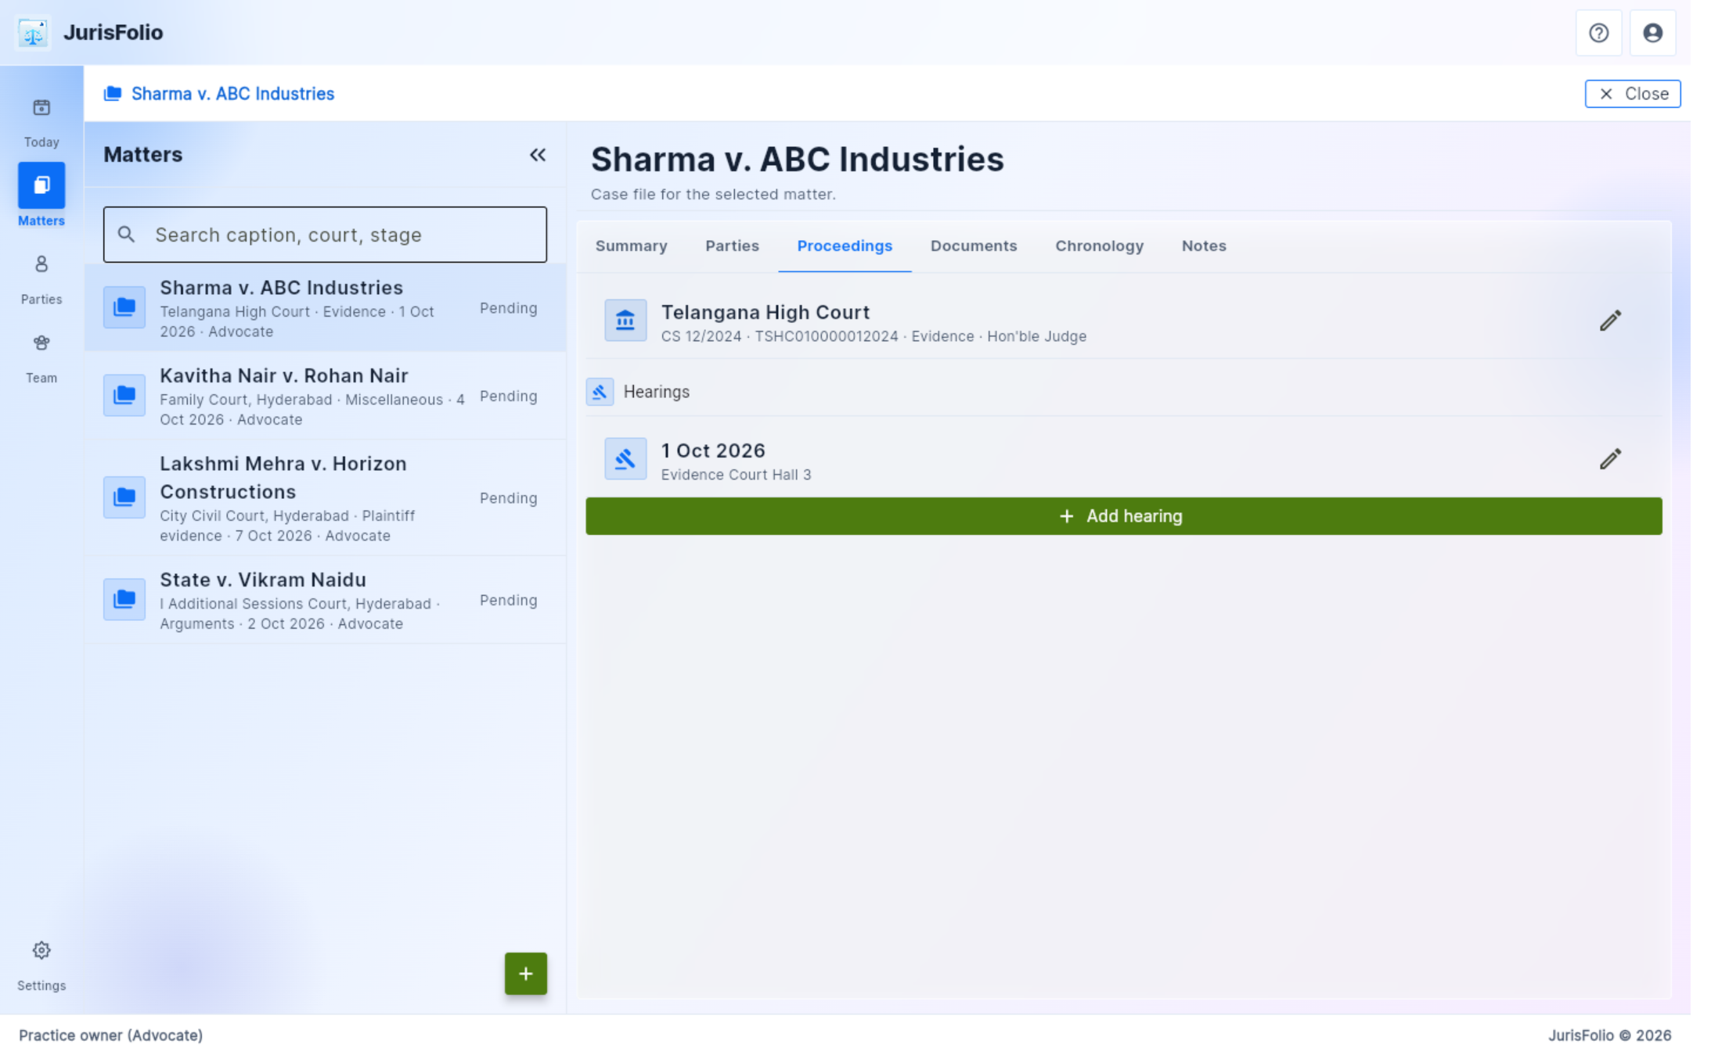Open the user account profile icon
The image size is (1711, 1048).
pos(1652,33)
